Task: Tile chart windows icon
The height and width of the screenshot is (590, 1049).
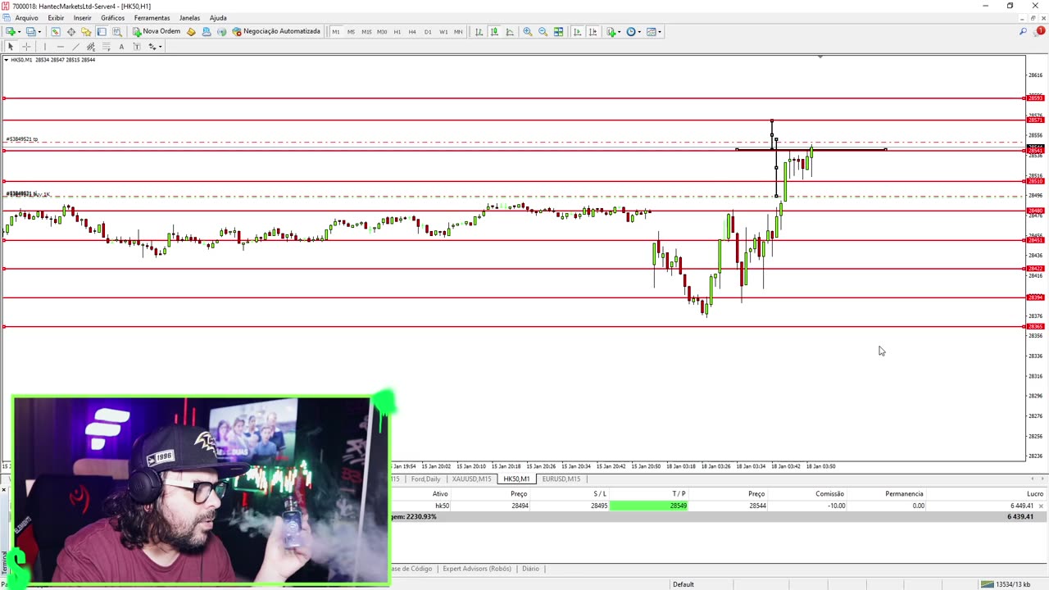Action: 558,32
